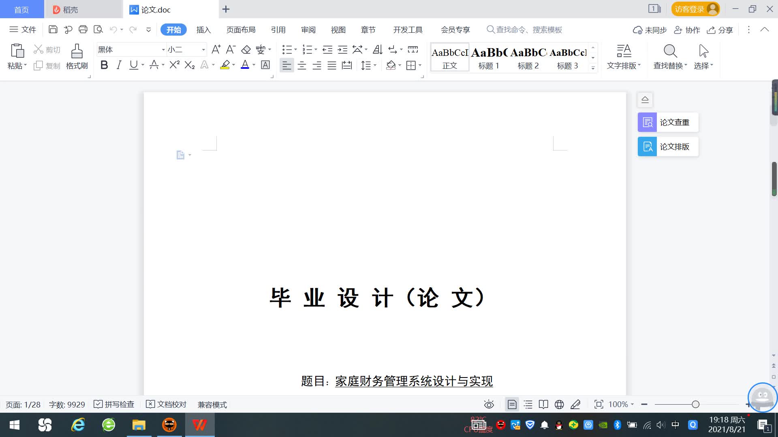Expand the font name dropdown 黑体
The width and height of the screenshot is (778, 437).
coord(163,50)
